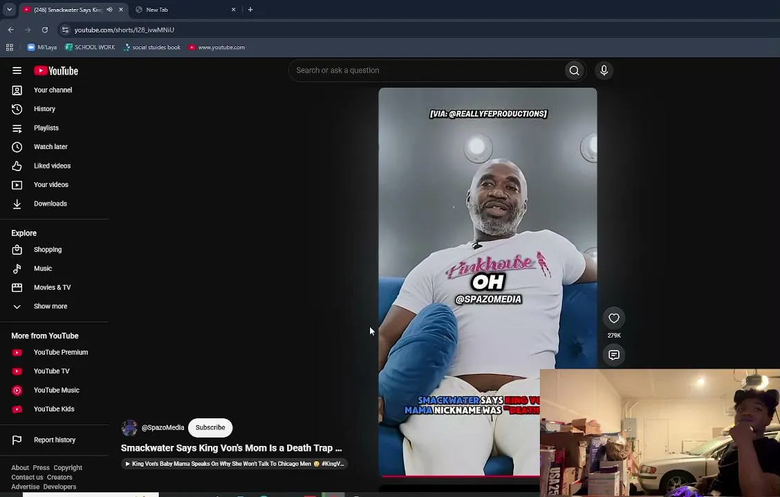Open @SpazoMedia channel name link

click(162, 427)
